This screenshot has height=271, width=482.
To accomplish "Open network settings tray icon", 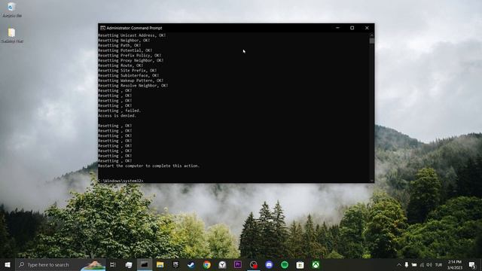I will [x=422, y=264].
